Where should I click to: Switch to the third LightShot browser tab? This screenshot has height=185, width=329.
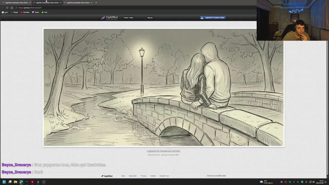[78, 3]
